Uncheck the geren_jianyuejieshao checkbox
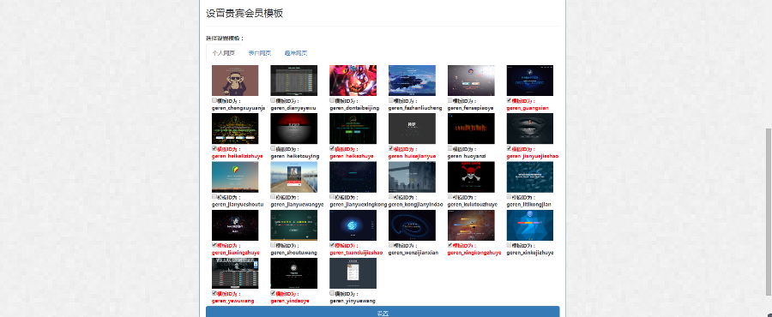The image size is (772, 317). 510,148
